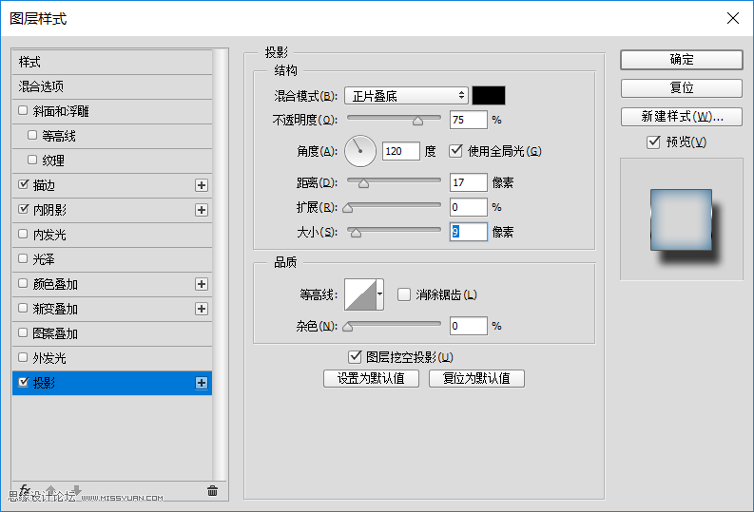Click the 扩展 value field
The image size is (754, 512).
point(469,207)
